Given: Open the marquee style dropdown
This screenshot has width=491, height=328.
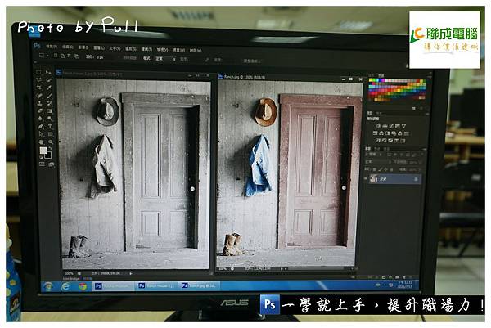Looking at the screenshot, I should (x=165, y=59).
